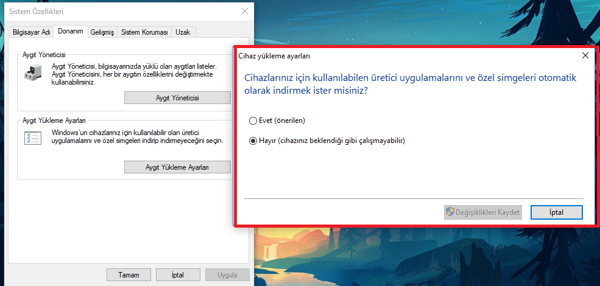This screenshot has height=286, width=600.
Task: Click the Device Manager hardware icon
Action: tap(32, 71)
